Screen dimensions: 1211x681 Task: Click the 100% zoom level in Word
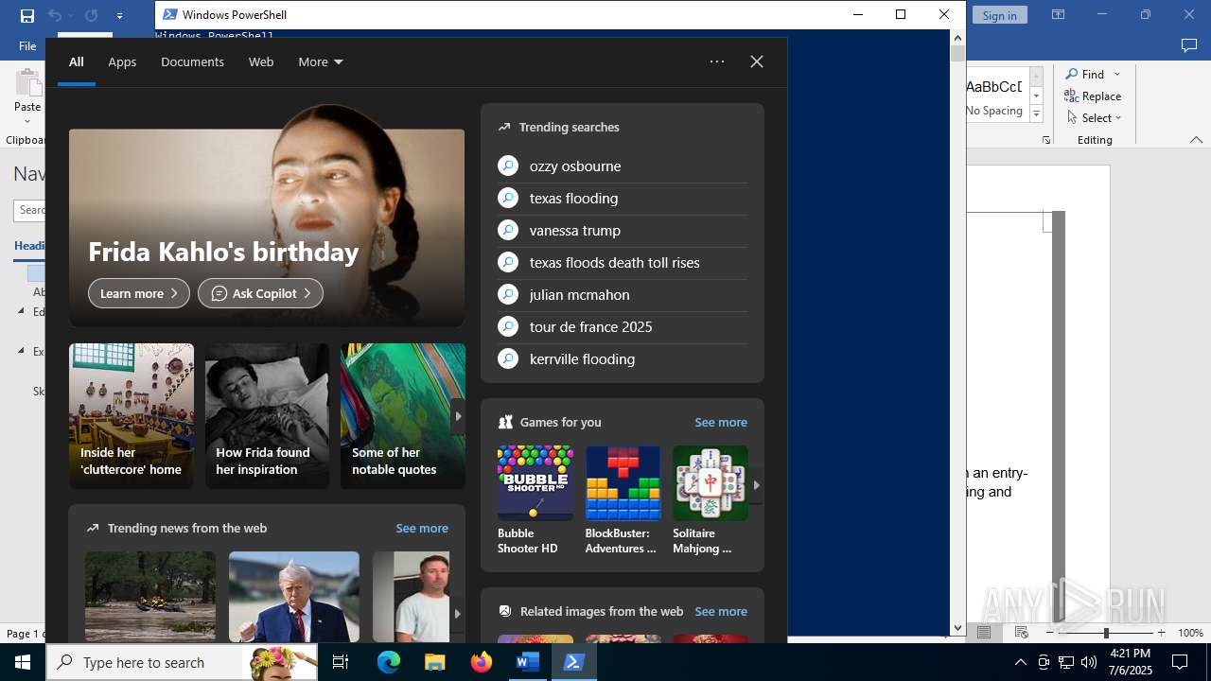coord(1190,633)
